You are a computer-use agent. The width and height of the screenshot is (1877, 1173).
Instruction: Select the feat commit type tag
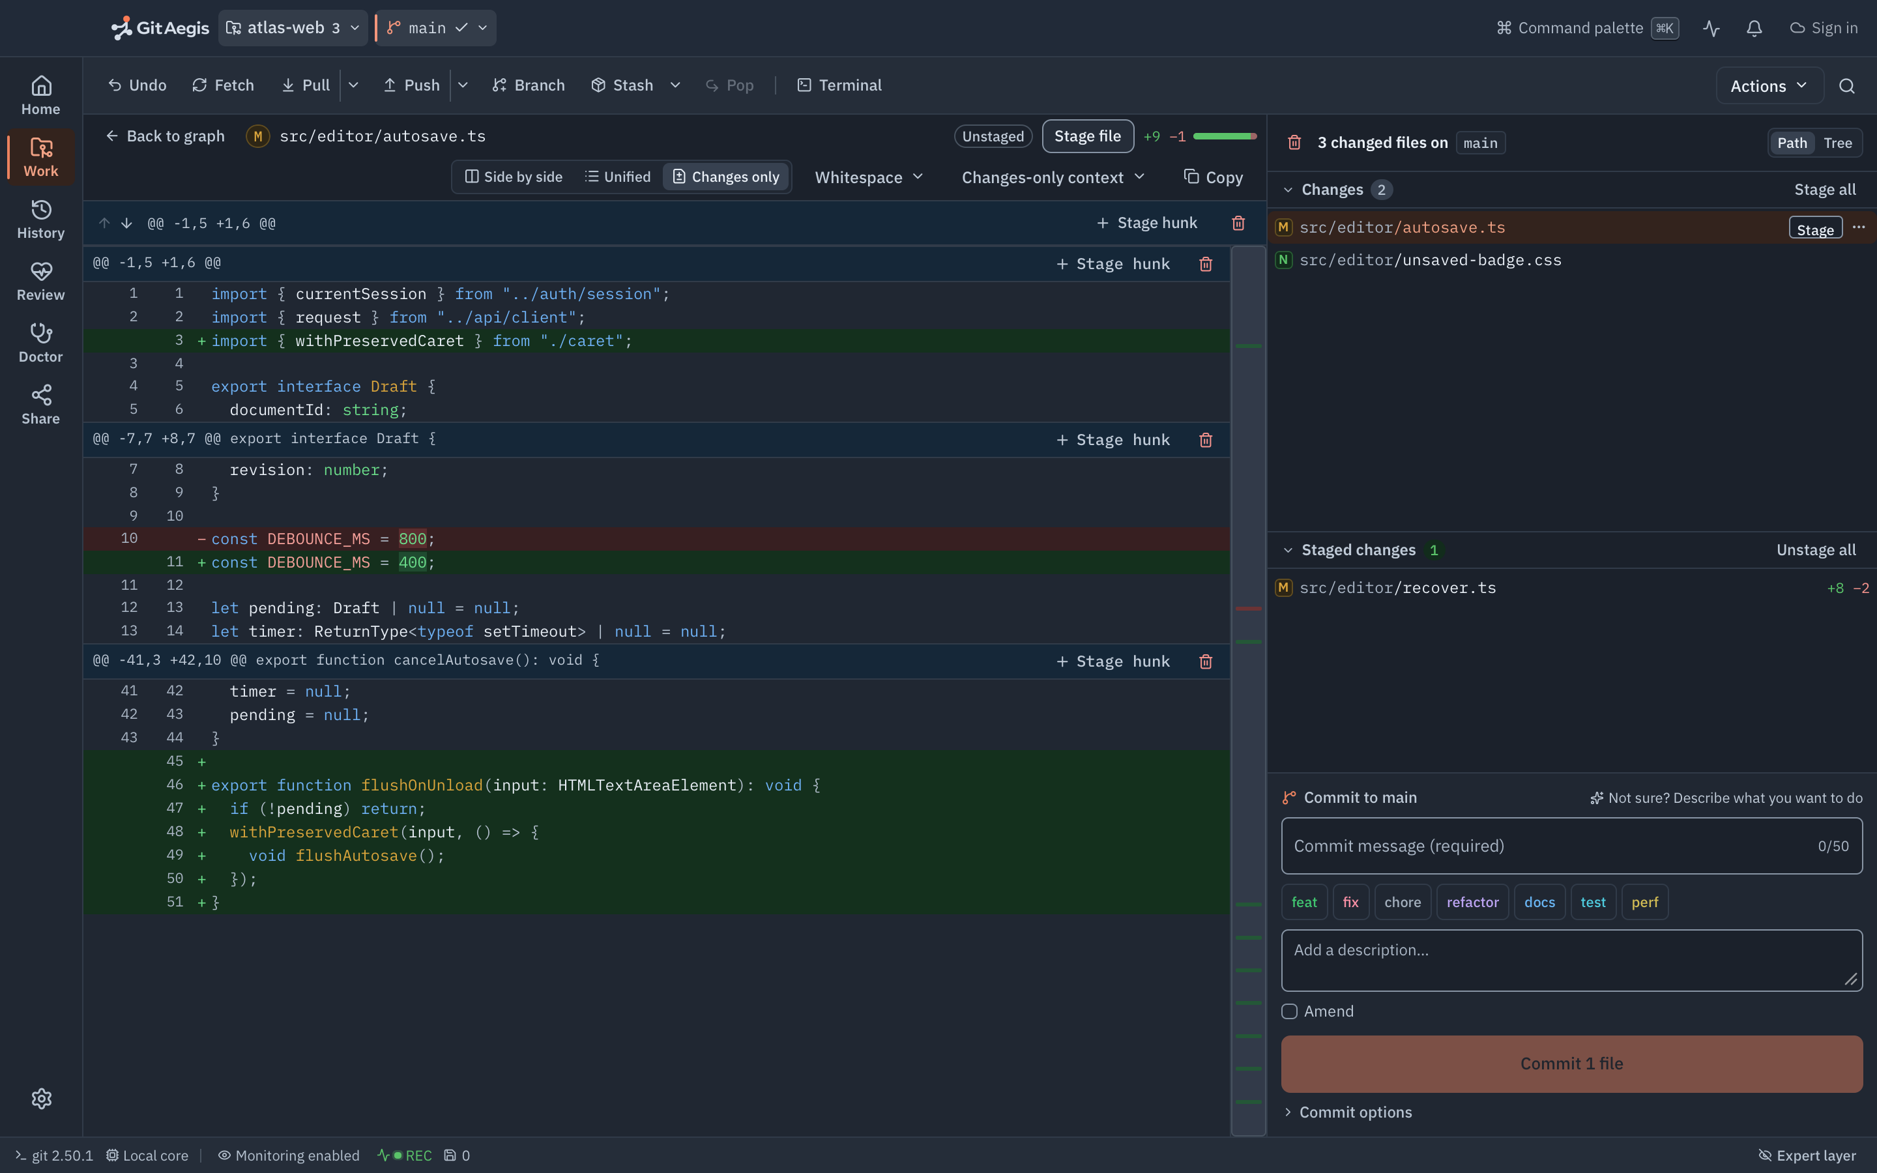[1305, 903]
